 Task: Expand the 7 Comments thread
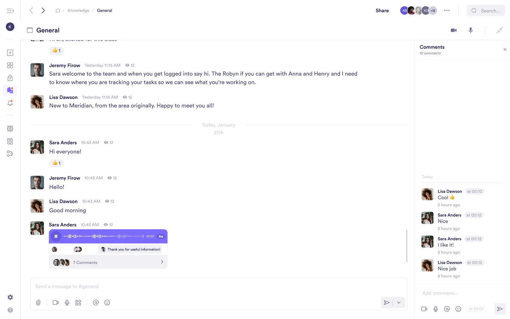tap(162, 262)
